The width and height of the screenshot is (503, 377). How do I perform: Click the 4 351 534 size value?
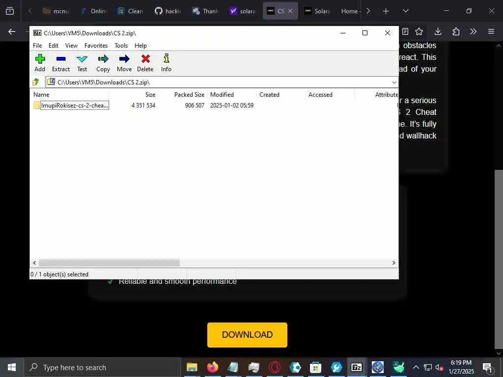[x=143, y=105]
